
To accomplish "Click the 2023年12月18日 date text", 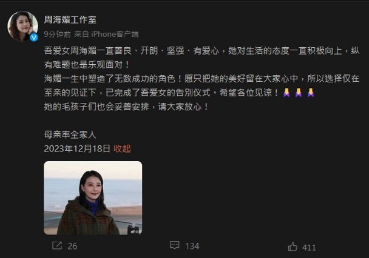I will [77, 148].
